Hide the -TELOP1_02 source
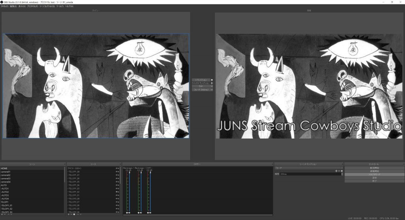405x220 pixels. click(x=117, y=192)
